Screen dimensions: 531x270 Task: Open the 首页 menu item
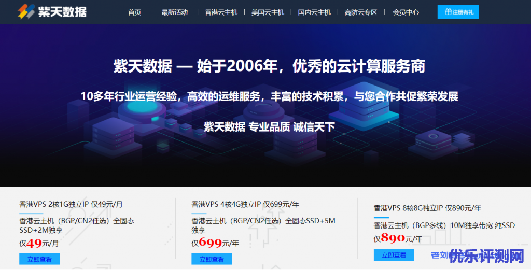pyautogui.click(x=134, y=12)
